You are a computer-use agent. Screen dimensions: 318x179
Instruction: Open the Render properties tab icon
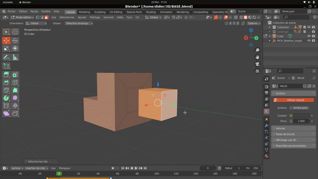[x=267, y=86]
